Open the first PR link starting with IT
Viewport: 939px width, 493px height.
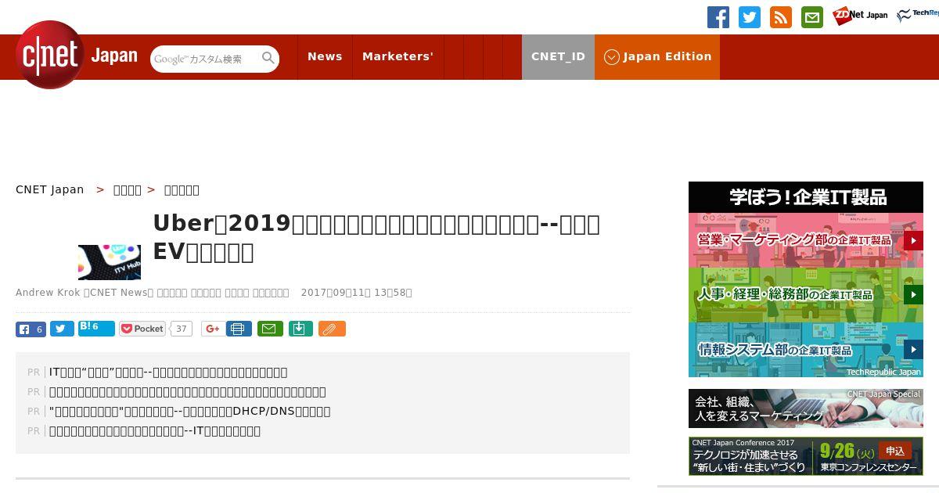click(168, 372)
